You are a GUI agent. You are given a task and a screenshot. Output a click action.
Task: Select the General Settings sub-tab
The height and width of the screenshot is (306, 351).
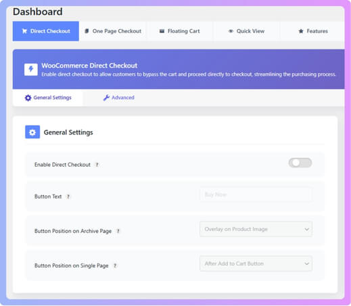pyautogui.click(x=48, y=98)
